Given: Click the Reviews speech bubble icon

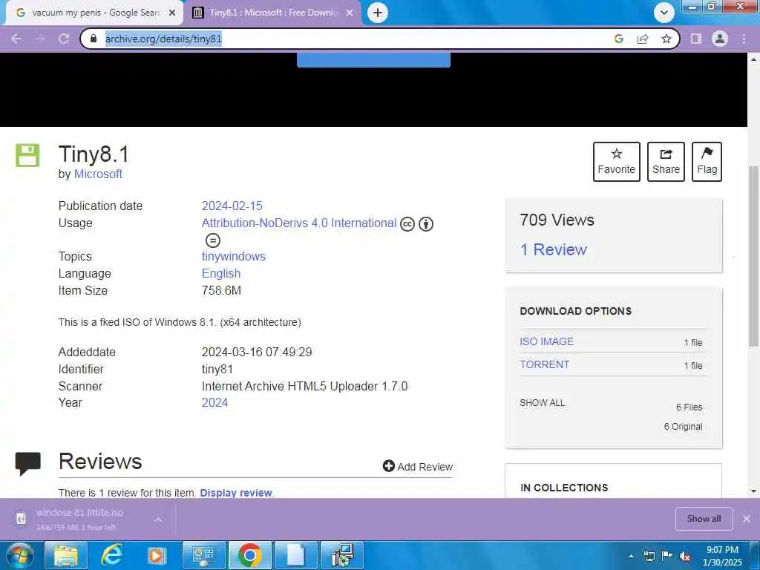Looking at the screenshot, I should (x=27, y=463).
